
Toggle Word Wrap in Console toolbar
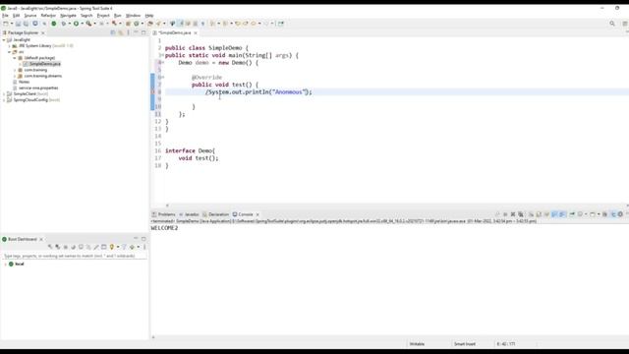(x=546, y=214)
